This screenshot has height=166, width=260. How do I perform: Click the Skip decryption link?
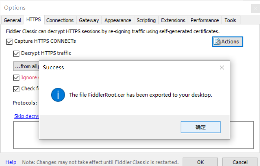[27, 116]
